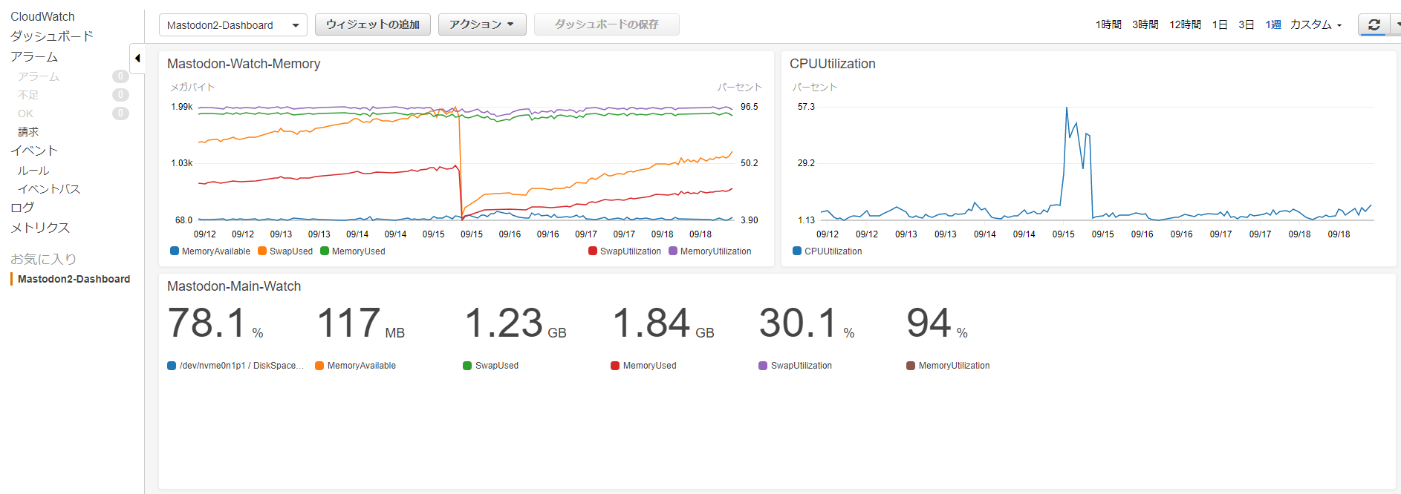Viewport: 1401px width, 494px height.
Task: Toggle SwapUsed series in memory graph legend
Action: [x=285, y=251]
